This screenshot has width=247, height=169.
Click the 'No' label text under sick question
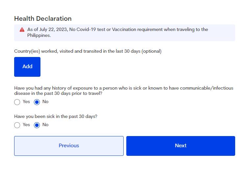tap(45, 125)
